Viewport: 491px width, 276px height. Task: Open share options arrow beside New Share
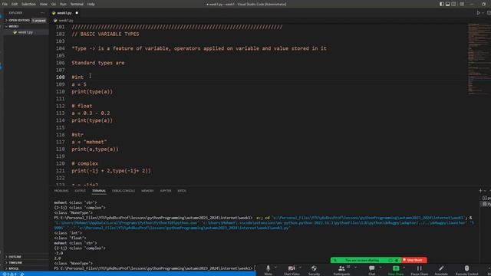click(404, 268)
